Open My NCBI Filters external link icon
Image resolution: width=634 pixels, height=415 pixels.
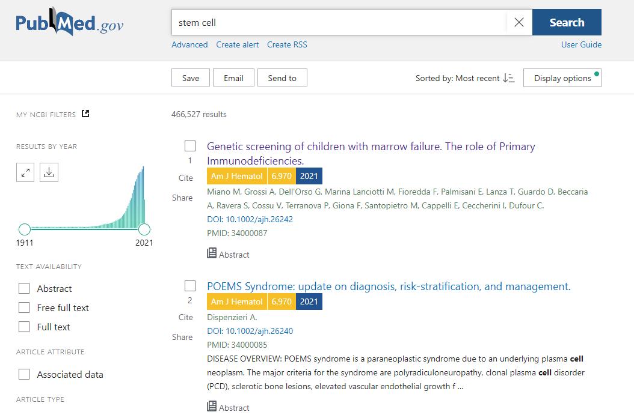[x=85, y=114]
